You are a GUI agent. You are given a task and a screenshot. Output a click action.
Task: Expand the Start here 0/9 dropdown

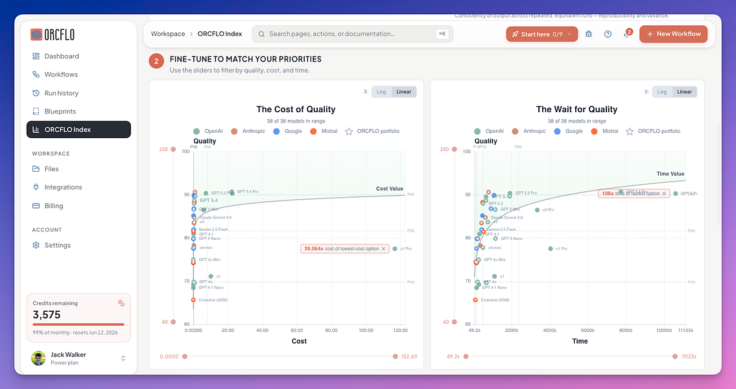click(x=541, y=34)
